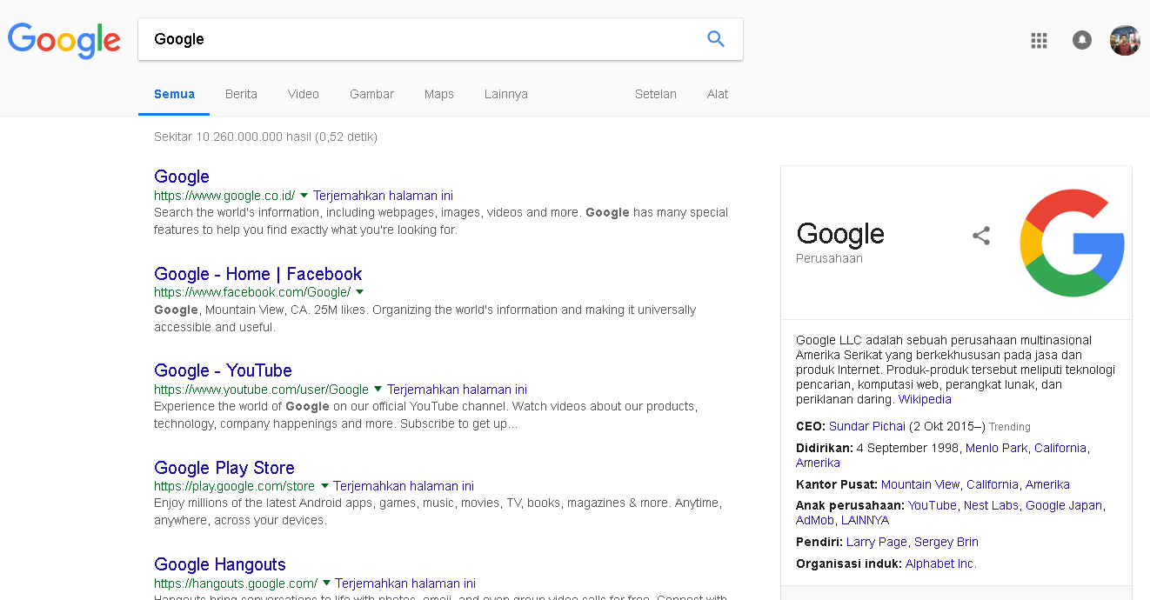1150x600 pixels.
Task: Click the green https://play.google.com/store URL
Action: click(x=235, y=486)
